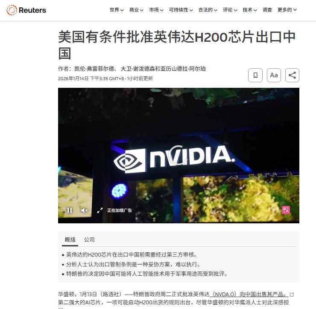Image resolution: width=316 pixels, height=309 pixels.
Task: Open the Aa text size button
Action: [274, 75]
